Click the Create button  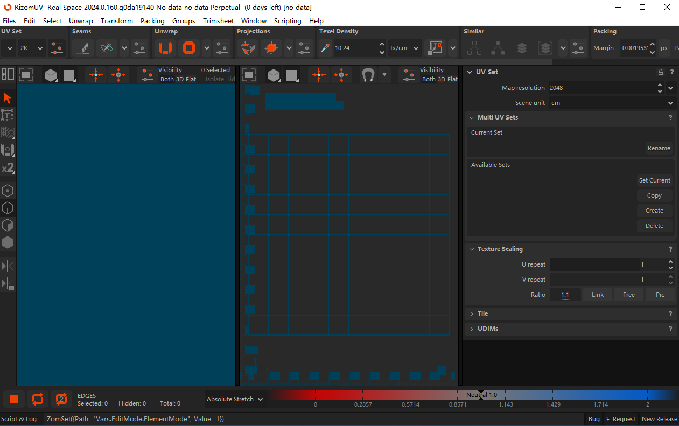[655, 211]
